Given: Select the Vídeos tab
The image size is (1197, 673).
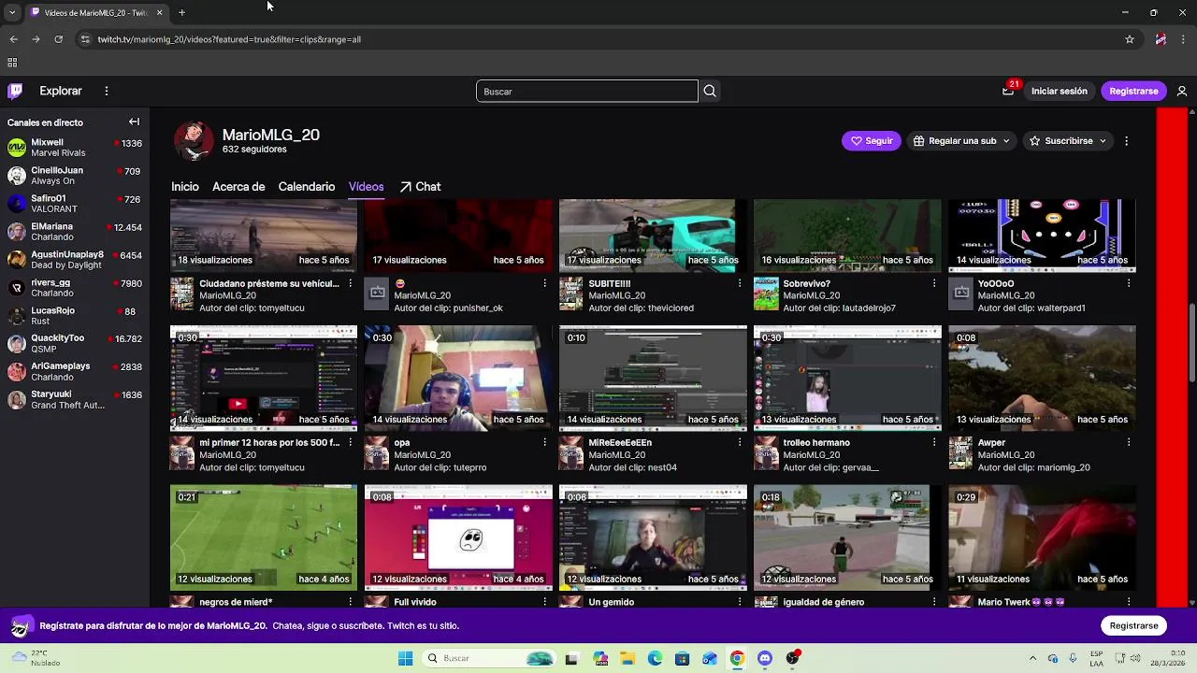Looking at the screenshot, I should pyautogui.click(x=366, y=187).
